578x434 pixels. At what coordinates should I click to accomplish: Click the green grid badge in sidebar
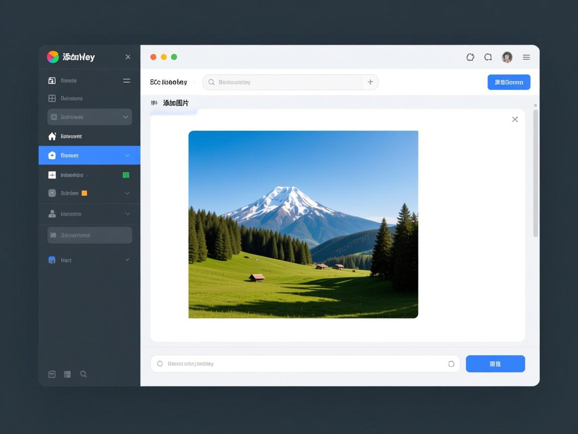(x=126, y=175)
